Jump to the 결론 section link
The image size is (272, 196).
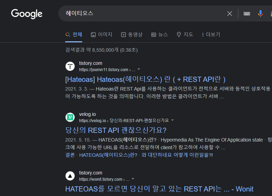pyautogui.click(x=70, y=155)
